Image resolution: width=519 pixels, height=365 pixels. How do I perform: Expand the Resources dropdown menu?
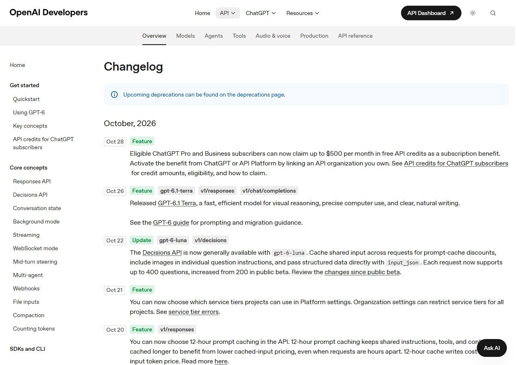point(303,13)
